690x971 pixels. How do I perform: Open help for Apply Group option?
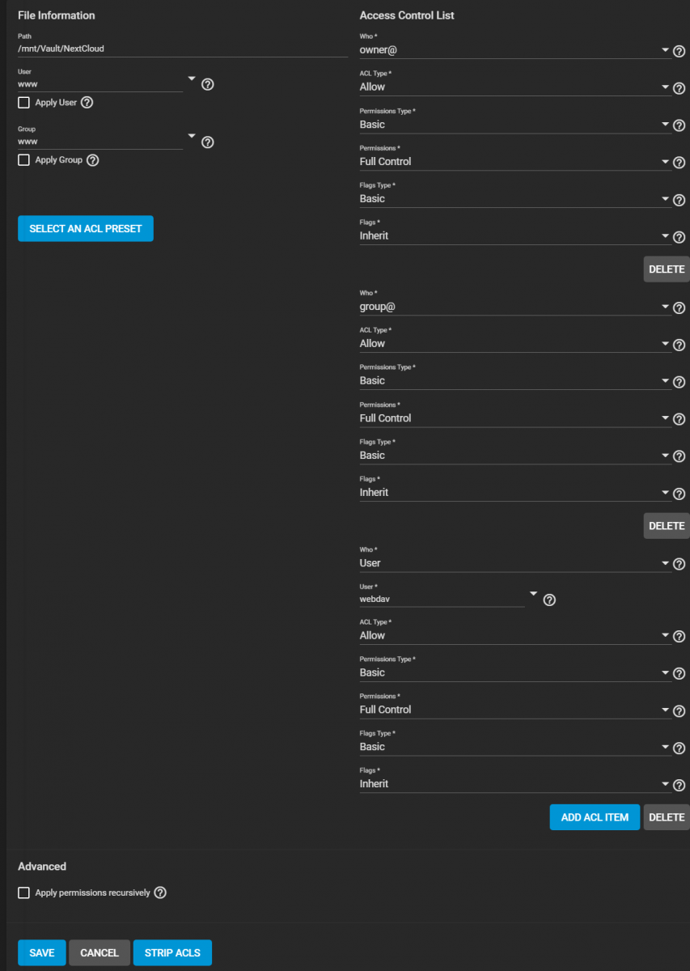point(93,160)
